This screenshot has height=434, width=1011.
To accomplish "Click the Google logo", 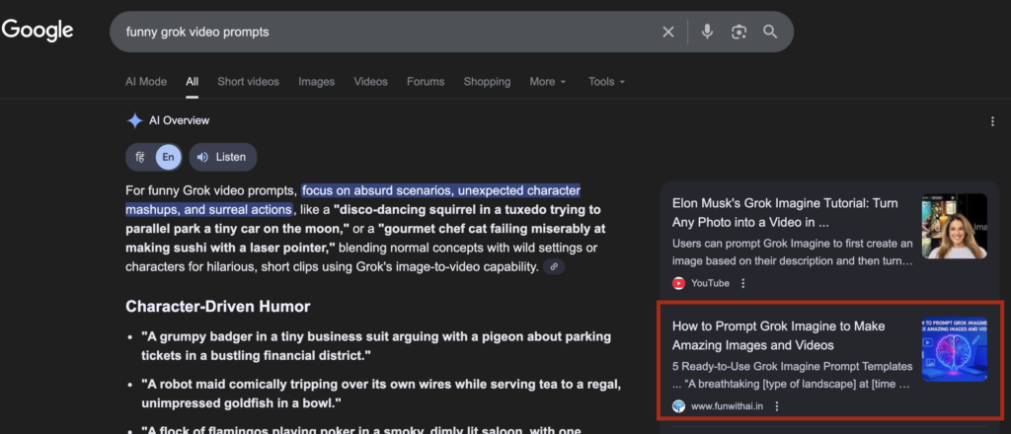I will click(38, 31).
